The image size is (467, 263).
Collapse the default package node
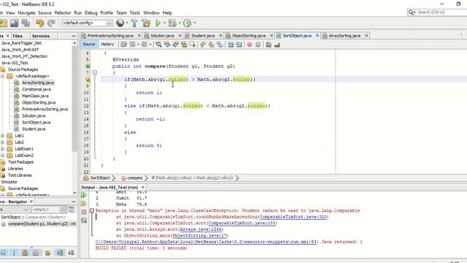click(2, 76)
